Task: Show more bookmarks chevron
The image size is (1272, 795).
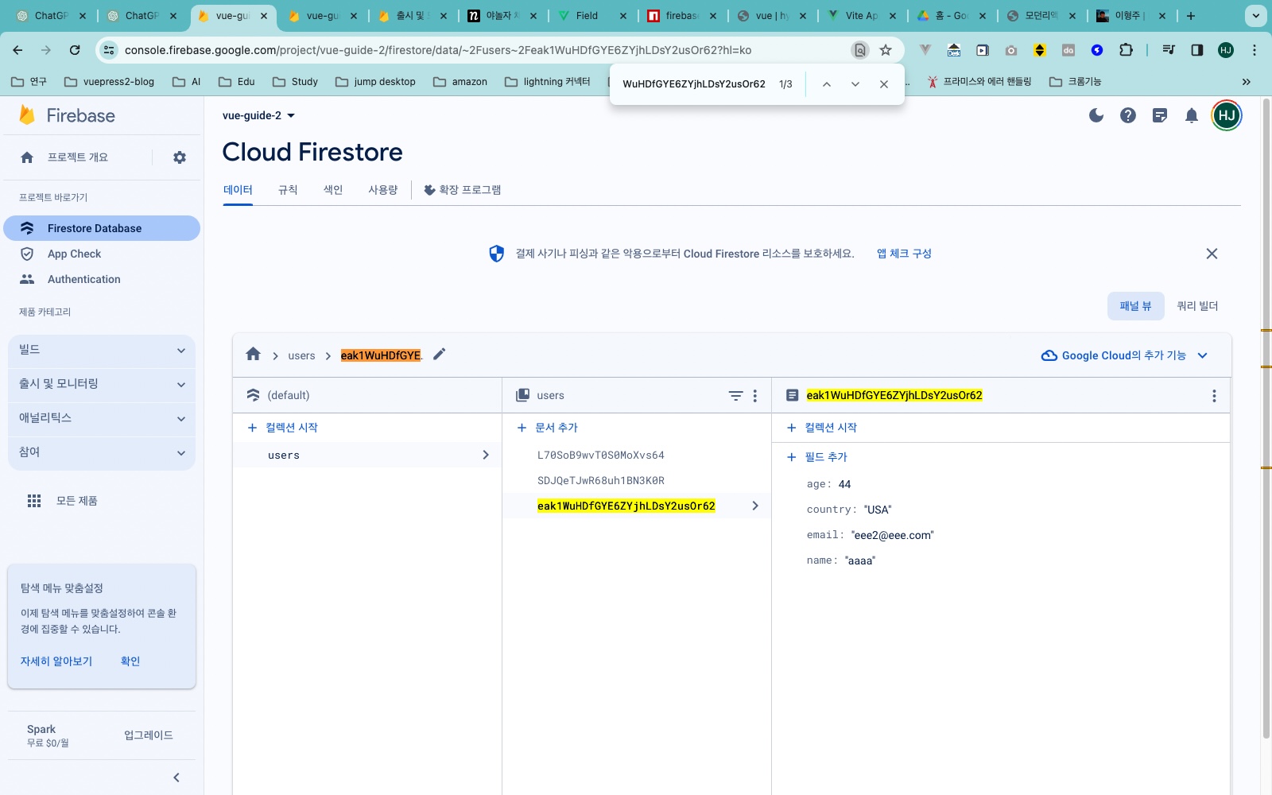Action: tap(1246, 82)
